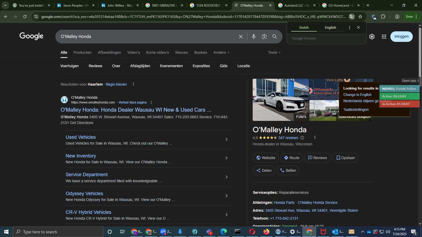This screenshot has width=422, height=237.
Task: Open more options next to Regio kiezen
Action: coord(133,84)
